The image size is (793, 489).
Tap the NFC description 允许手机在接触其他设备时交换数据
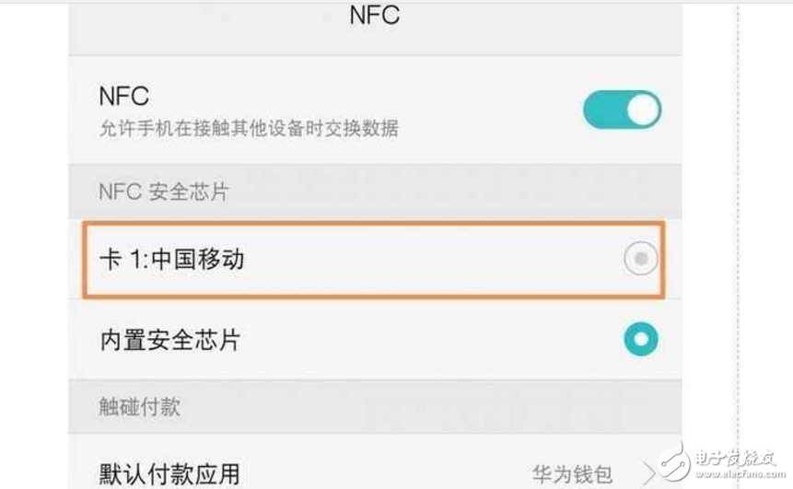[249, 128]
